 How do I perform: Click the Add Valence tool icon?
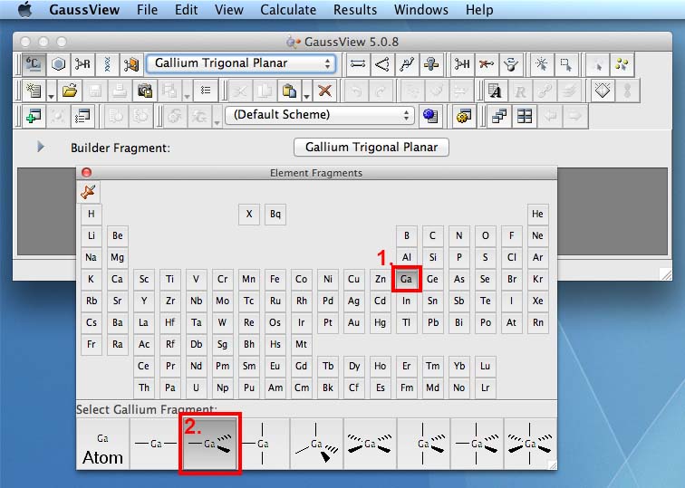click(x=462, y=63)
